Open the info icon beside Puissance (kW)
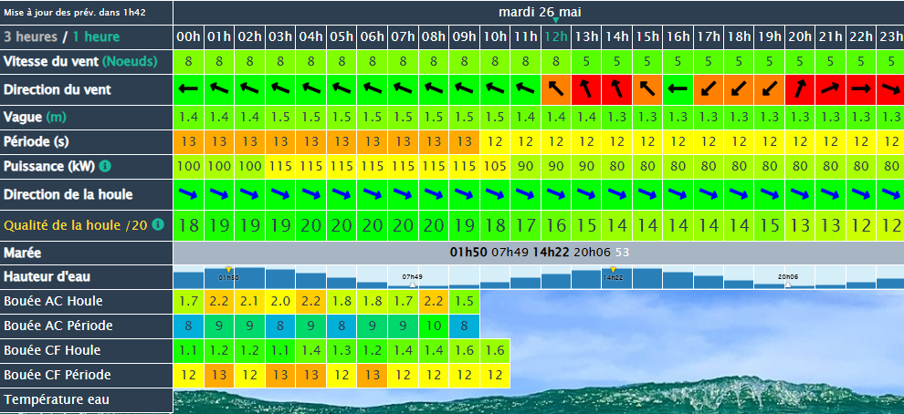 pos(104,166)
